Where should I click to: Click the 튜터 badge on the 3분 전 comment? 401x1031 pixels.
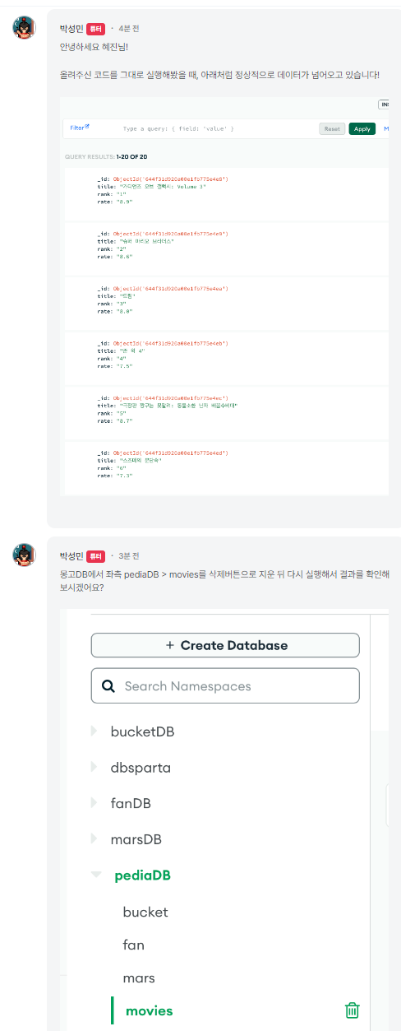coord(96,556)
